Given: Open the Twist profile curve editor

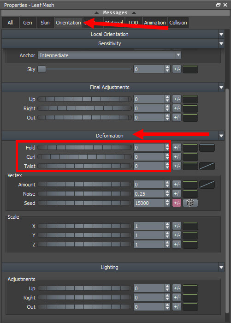Looking at the screenshot, I should [x=207, y=166].
